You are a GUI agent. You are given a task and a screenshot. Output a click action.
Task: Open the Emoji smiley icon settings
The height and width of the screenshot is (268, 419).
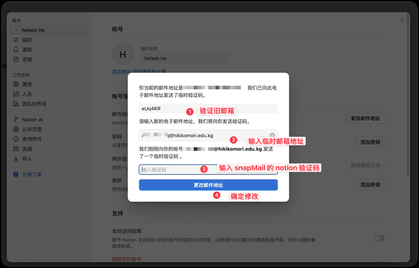16,139
